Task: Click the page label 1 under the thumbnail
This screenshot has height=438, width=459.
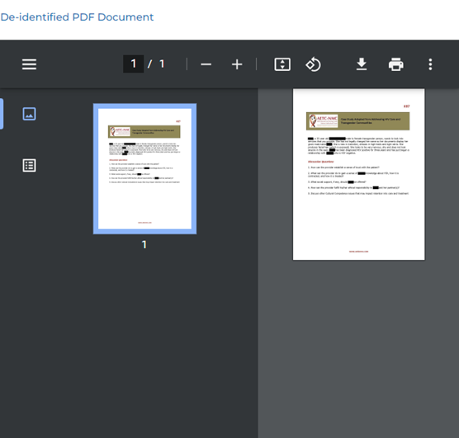Action: click(144, 245)
